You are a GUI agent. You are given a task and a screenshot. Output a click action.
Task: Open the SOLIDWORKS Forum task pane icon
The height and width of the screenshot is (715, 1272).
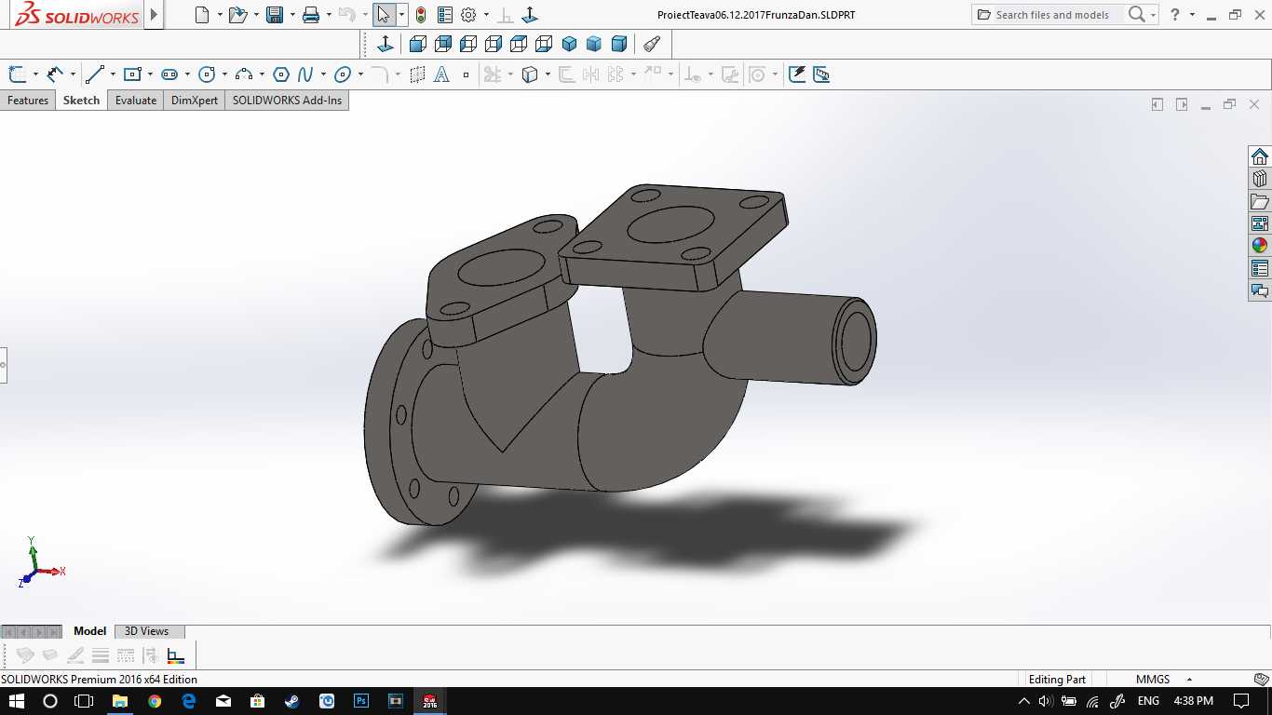pos(1260,290)
